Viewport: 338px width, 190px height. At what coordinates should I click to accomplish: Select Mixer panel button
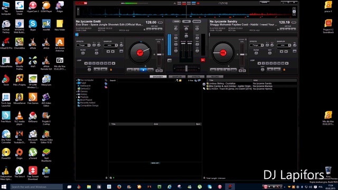coord(176,21)
